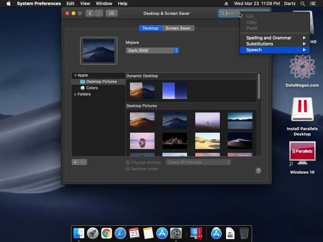Choose the desert rock at dusk picture

click(208, 121)
